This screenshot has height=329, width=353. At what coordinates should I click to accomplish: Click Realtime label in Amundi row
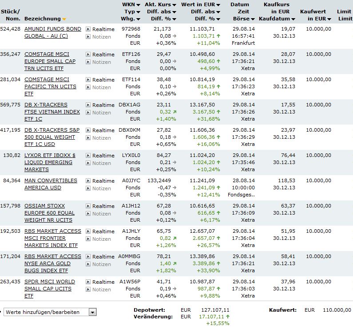tap(103, 29)
